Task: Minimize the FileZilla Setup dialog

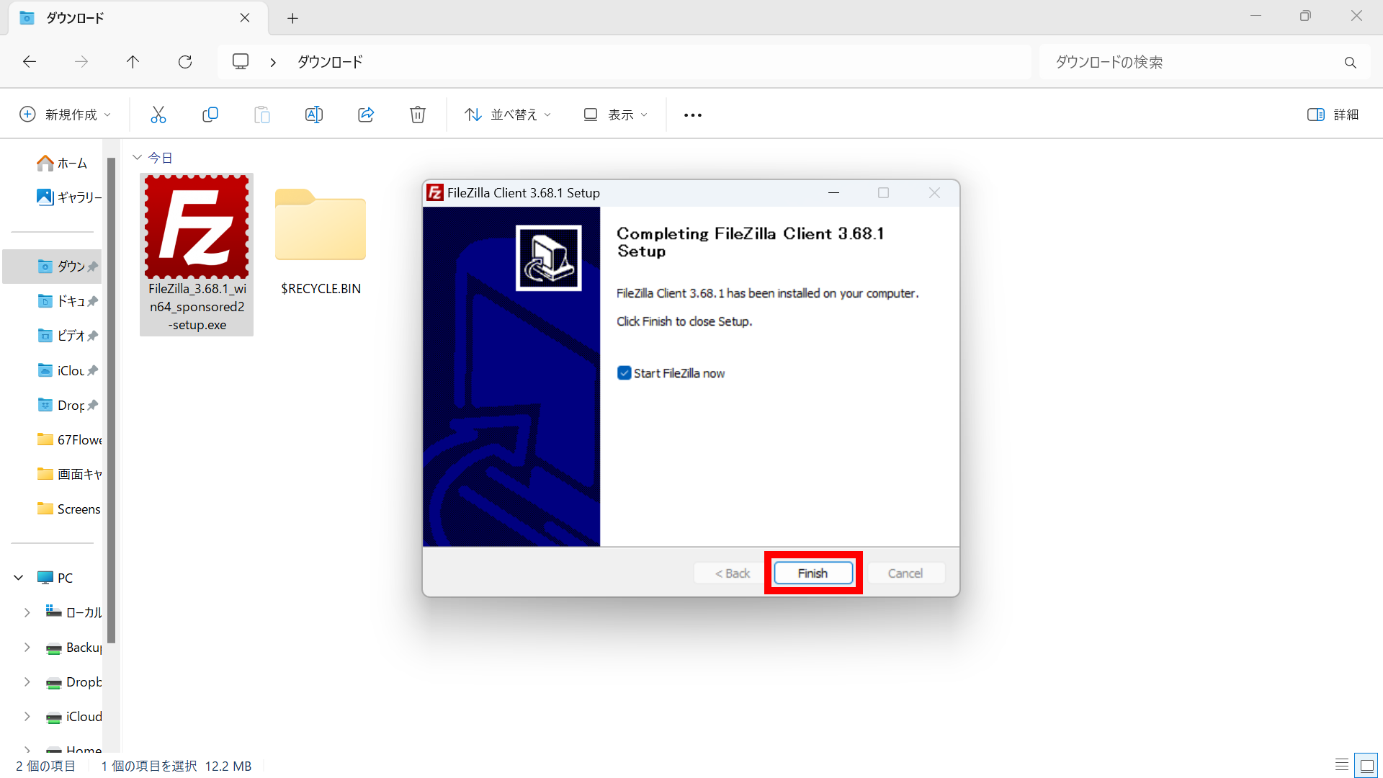Action: 833,193
